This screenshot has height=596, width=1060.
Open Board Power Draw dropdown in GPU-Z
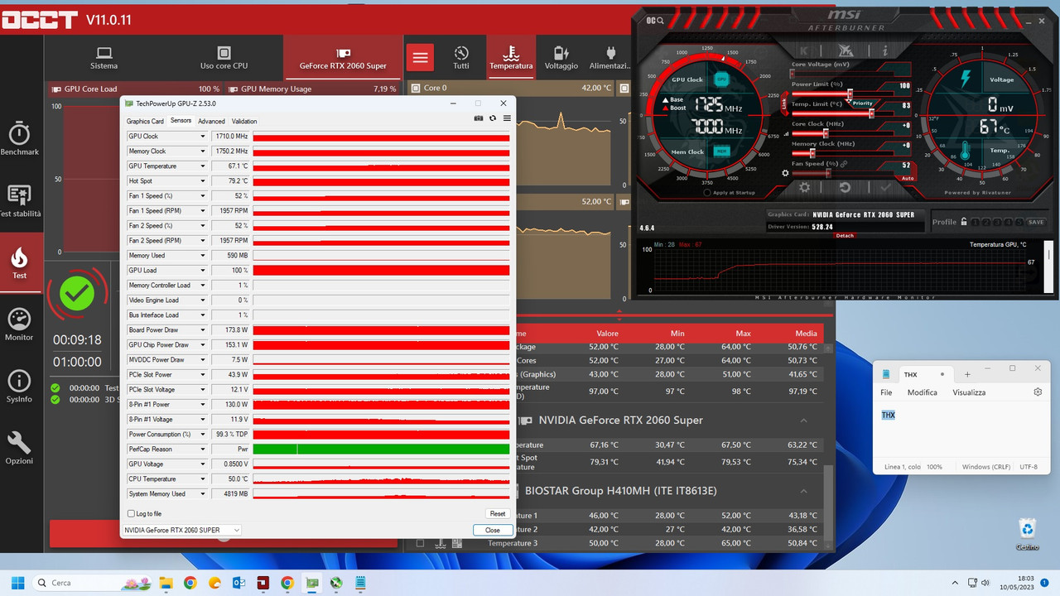pos(203,330)
